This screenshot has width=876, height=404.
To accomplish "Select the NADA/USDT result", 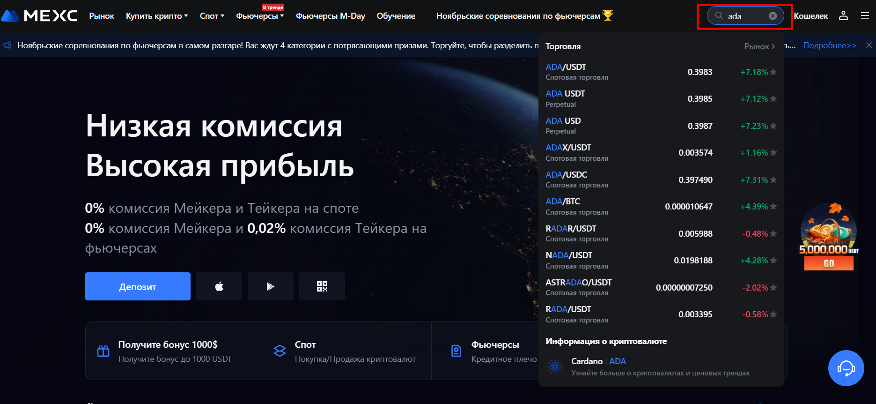I will coord(661,261).
